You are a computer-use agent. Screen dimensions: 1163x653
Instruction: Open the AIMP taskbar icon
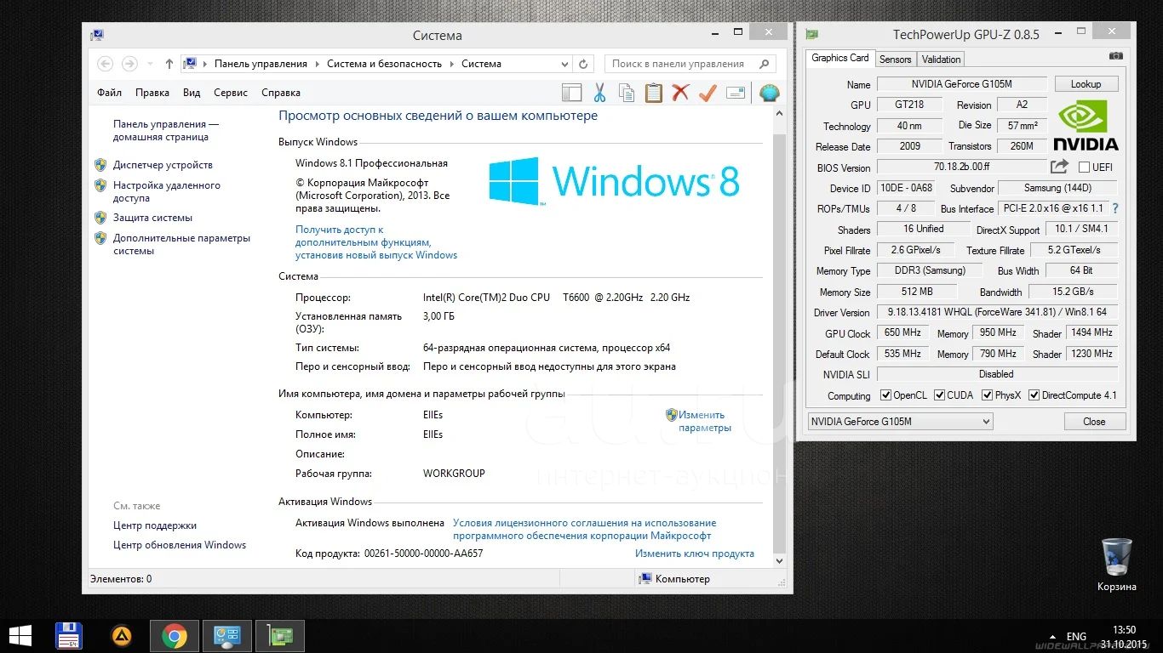point(122,636)
